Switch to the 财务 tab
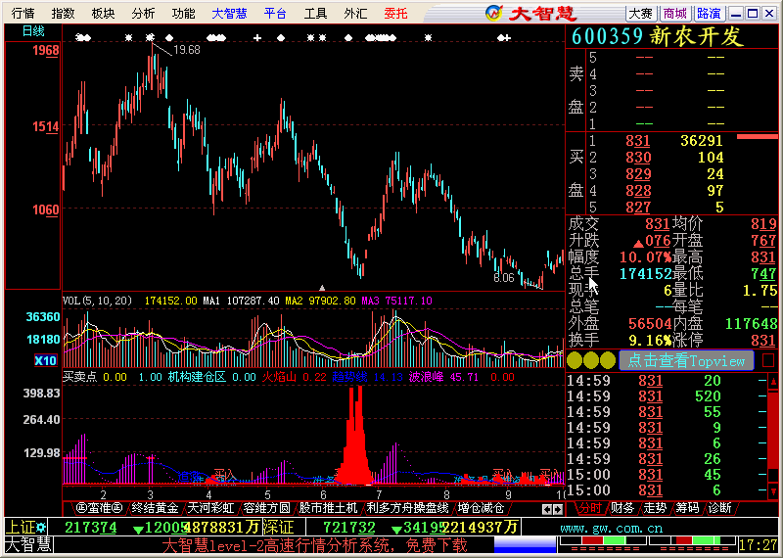783x558 pixels. pyautogui.click(x=623, y=508)
